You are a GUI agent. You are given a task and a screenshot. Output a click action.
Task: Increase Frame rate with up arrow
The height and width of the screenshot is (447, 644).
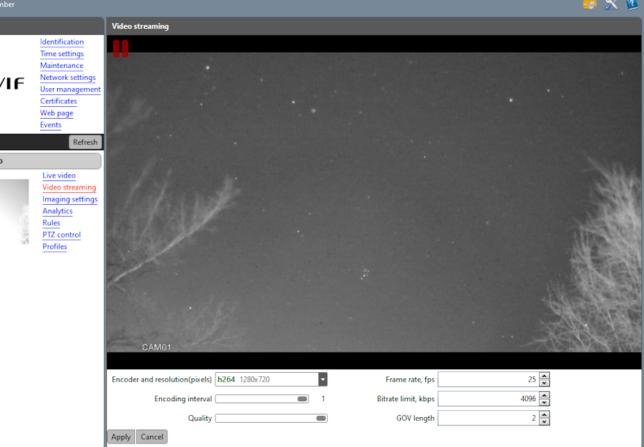pos(544,376)
